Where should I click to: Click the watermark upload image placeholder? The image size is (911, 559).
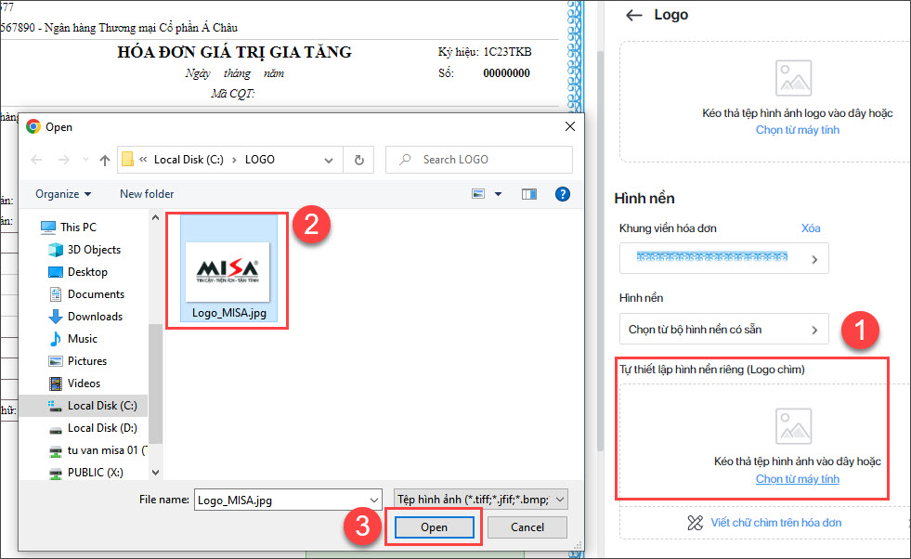point(793,426)
